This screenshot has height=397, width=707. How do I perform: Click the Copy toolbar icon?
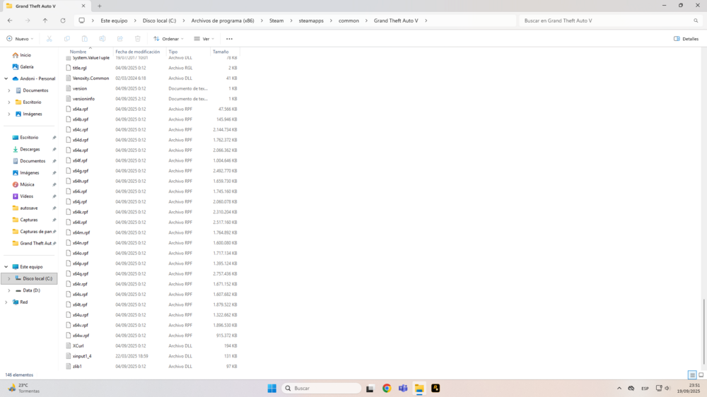(x=66, y=39)
